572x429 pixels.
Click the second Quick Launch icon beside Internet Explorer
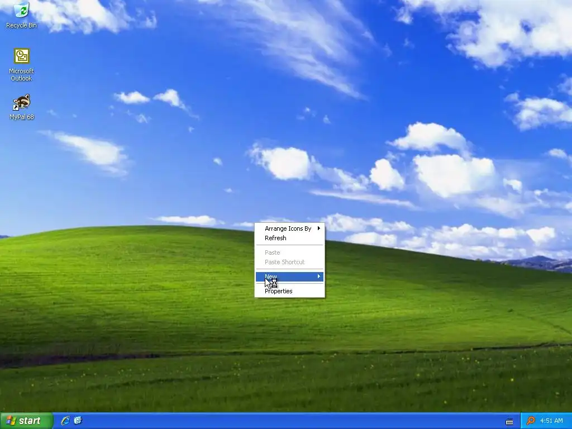point(78,421)
